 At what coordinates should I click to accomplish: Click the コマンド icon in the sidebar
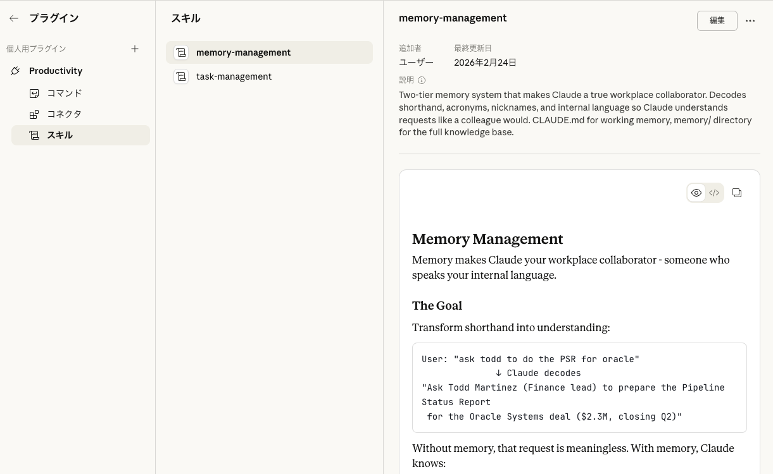pyautogui.click(x=34, y=94)
